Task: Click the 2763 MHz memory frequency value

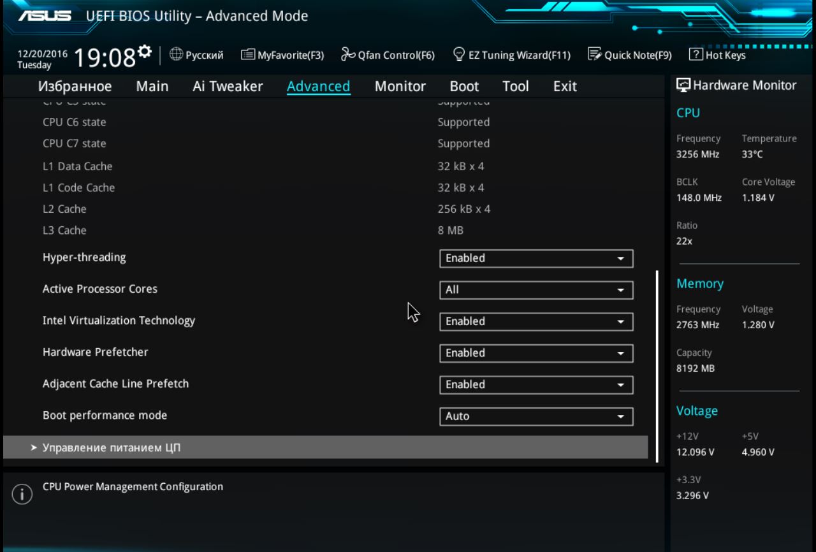Action: click(697, 325)
